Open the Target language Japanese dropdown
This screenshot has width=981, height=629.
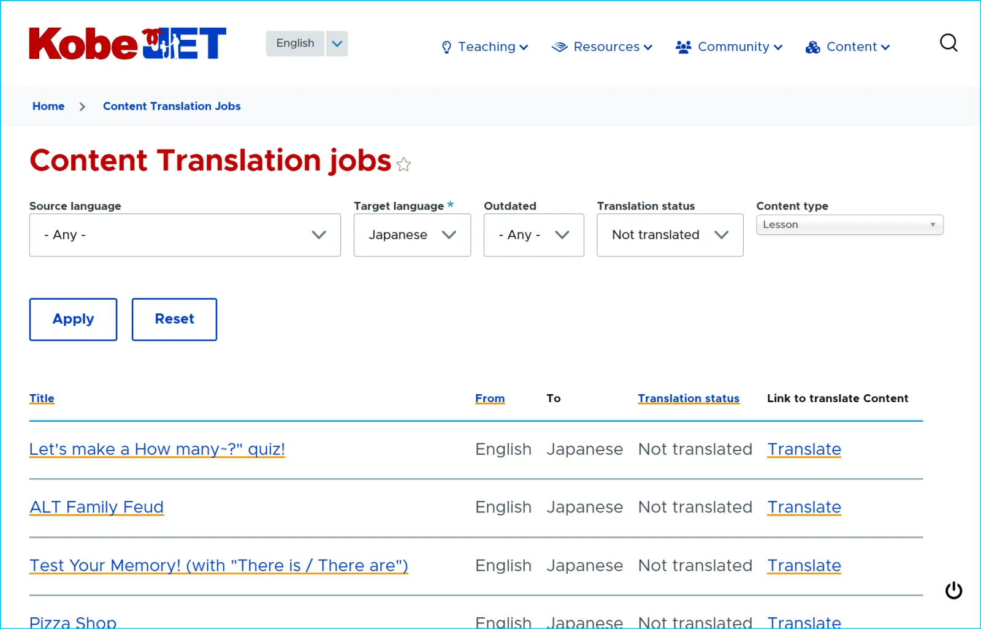[x=412, y=235]
